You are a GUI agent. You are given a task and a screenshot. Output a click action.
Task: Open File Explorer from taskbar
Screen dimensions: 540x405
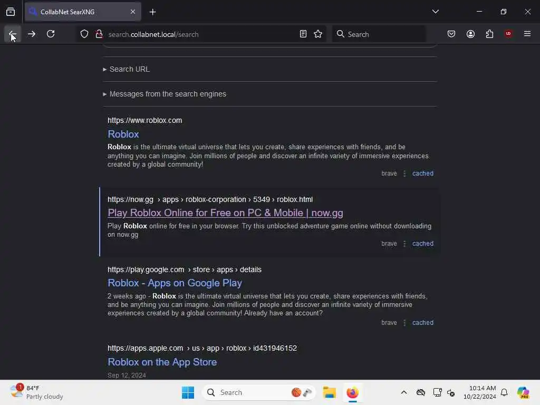click(329, 392)
